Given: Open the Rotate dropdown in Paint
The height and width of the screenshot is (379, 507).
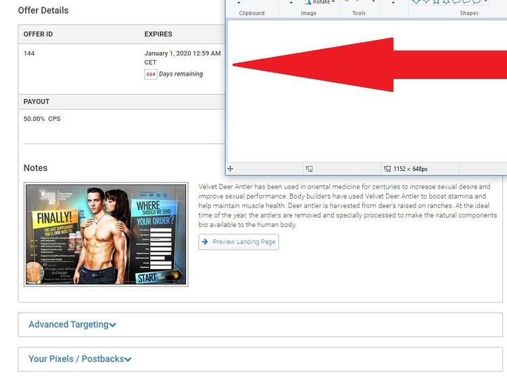Looking at the screenshot, I should click(x=320, y=2).
